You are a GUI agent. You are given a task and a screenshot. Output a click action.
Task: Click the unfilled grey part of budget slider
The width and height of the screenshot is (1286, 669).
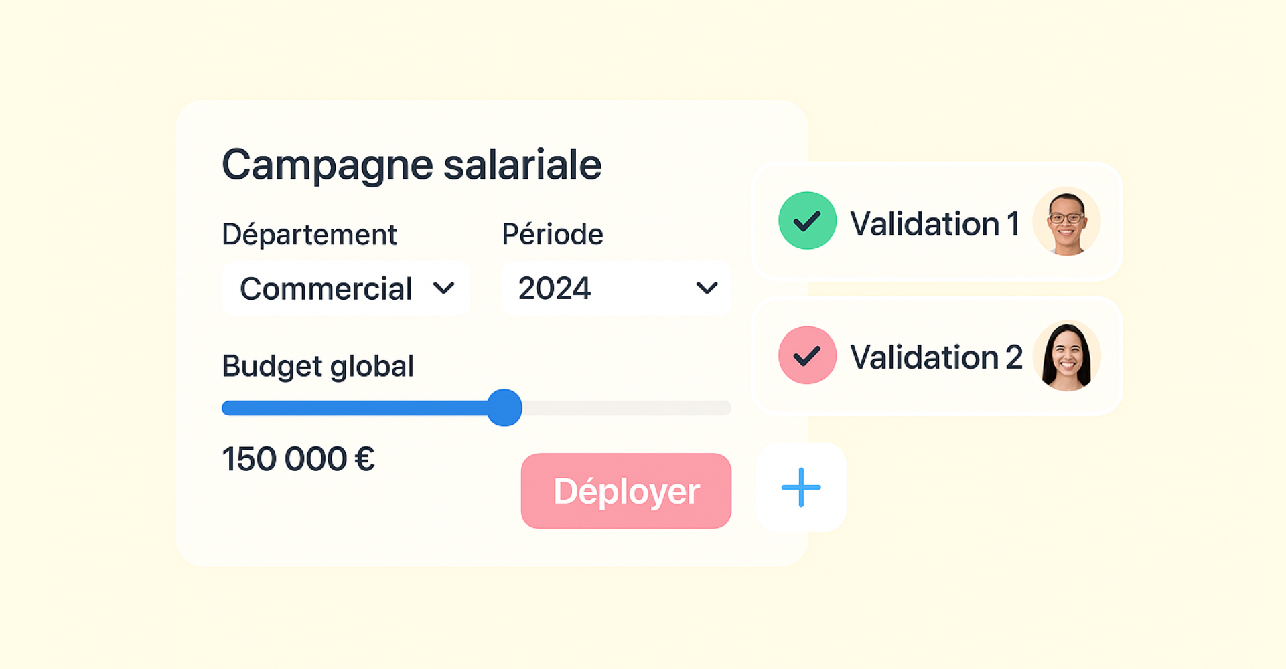point(626,408)
